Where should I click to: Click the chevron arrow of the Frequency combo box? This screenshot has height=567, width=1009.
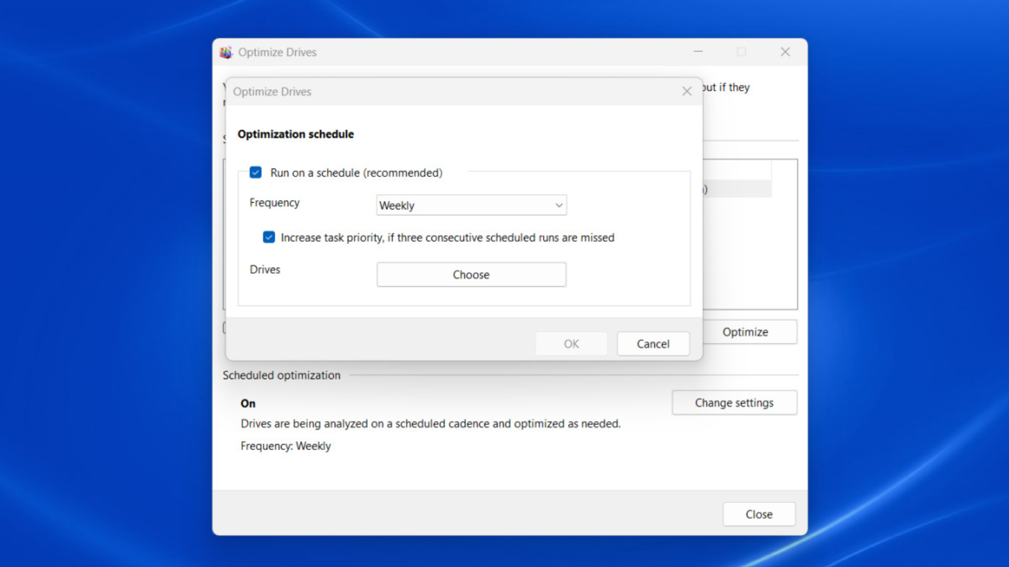[x=559, y=205]
